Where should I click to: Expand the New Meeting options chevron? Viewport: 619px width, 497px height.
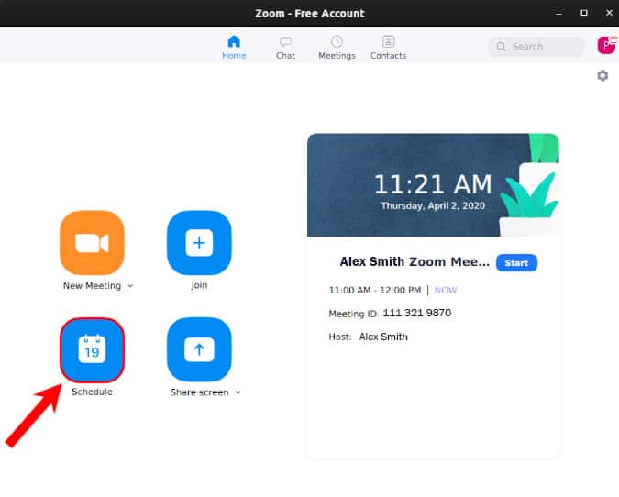pyautogui.click(x=130, y=286)
